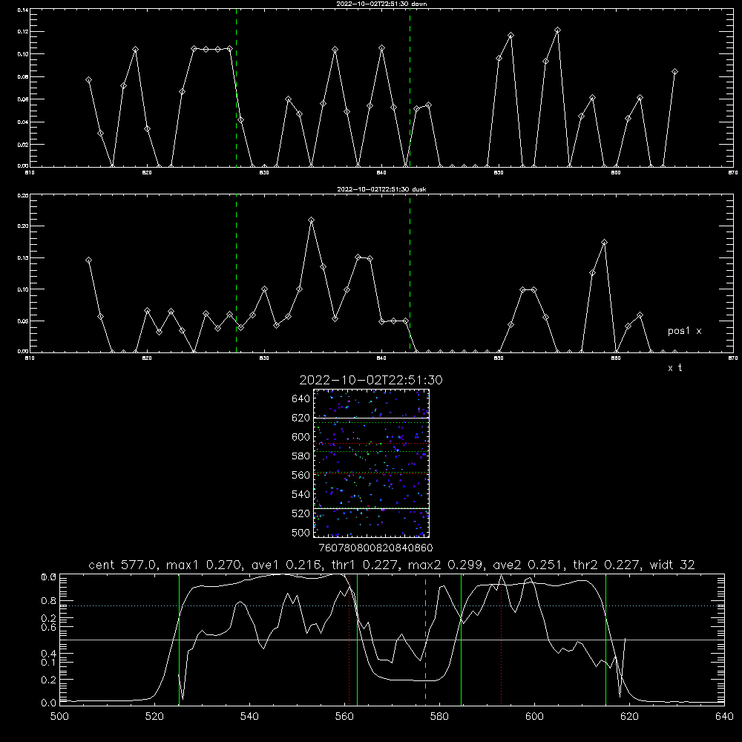Click the blue dotted threshold line in bottom plot

(x=392, y=605)
